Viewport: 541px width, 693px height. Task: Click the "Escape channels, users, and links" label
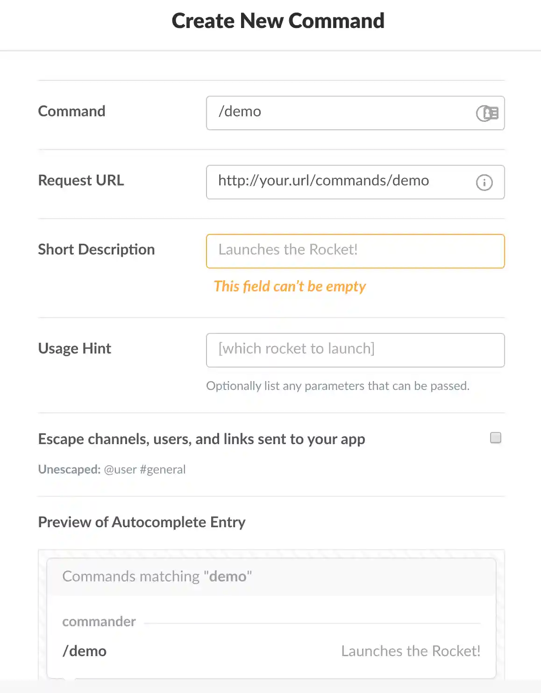coord(201,439)
